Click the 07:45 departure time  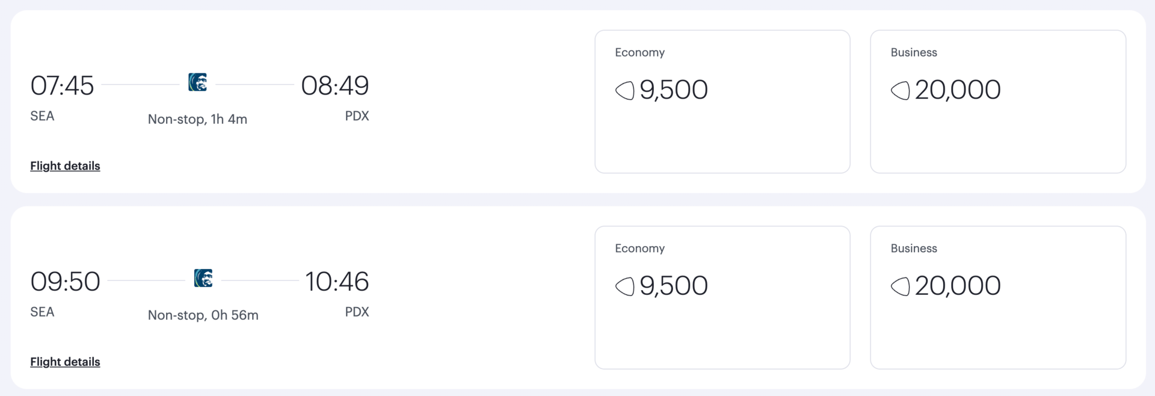62,85
